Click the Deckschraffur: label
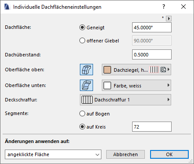 (x=21, y=100)
